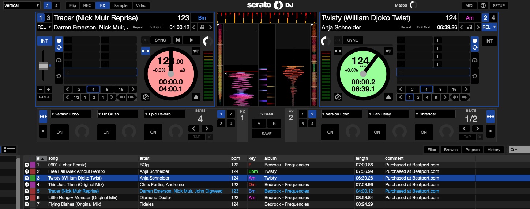Open left deck REL mode dropdown
The height and width of the screenshot is (209, 530).
click(x=44, y=27)
